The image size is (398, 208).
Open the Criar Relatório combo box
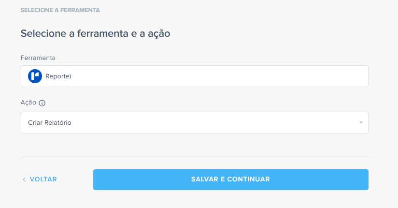194,123
